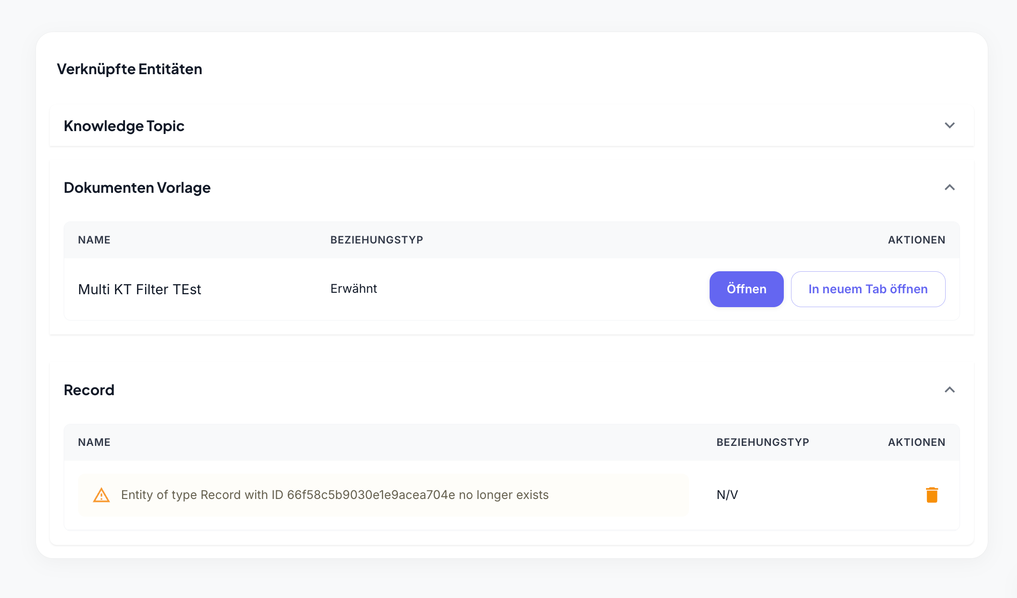Click NAME column header in Record table
The image size is (1017, 598).
(94, 442)
